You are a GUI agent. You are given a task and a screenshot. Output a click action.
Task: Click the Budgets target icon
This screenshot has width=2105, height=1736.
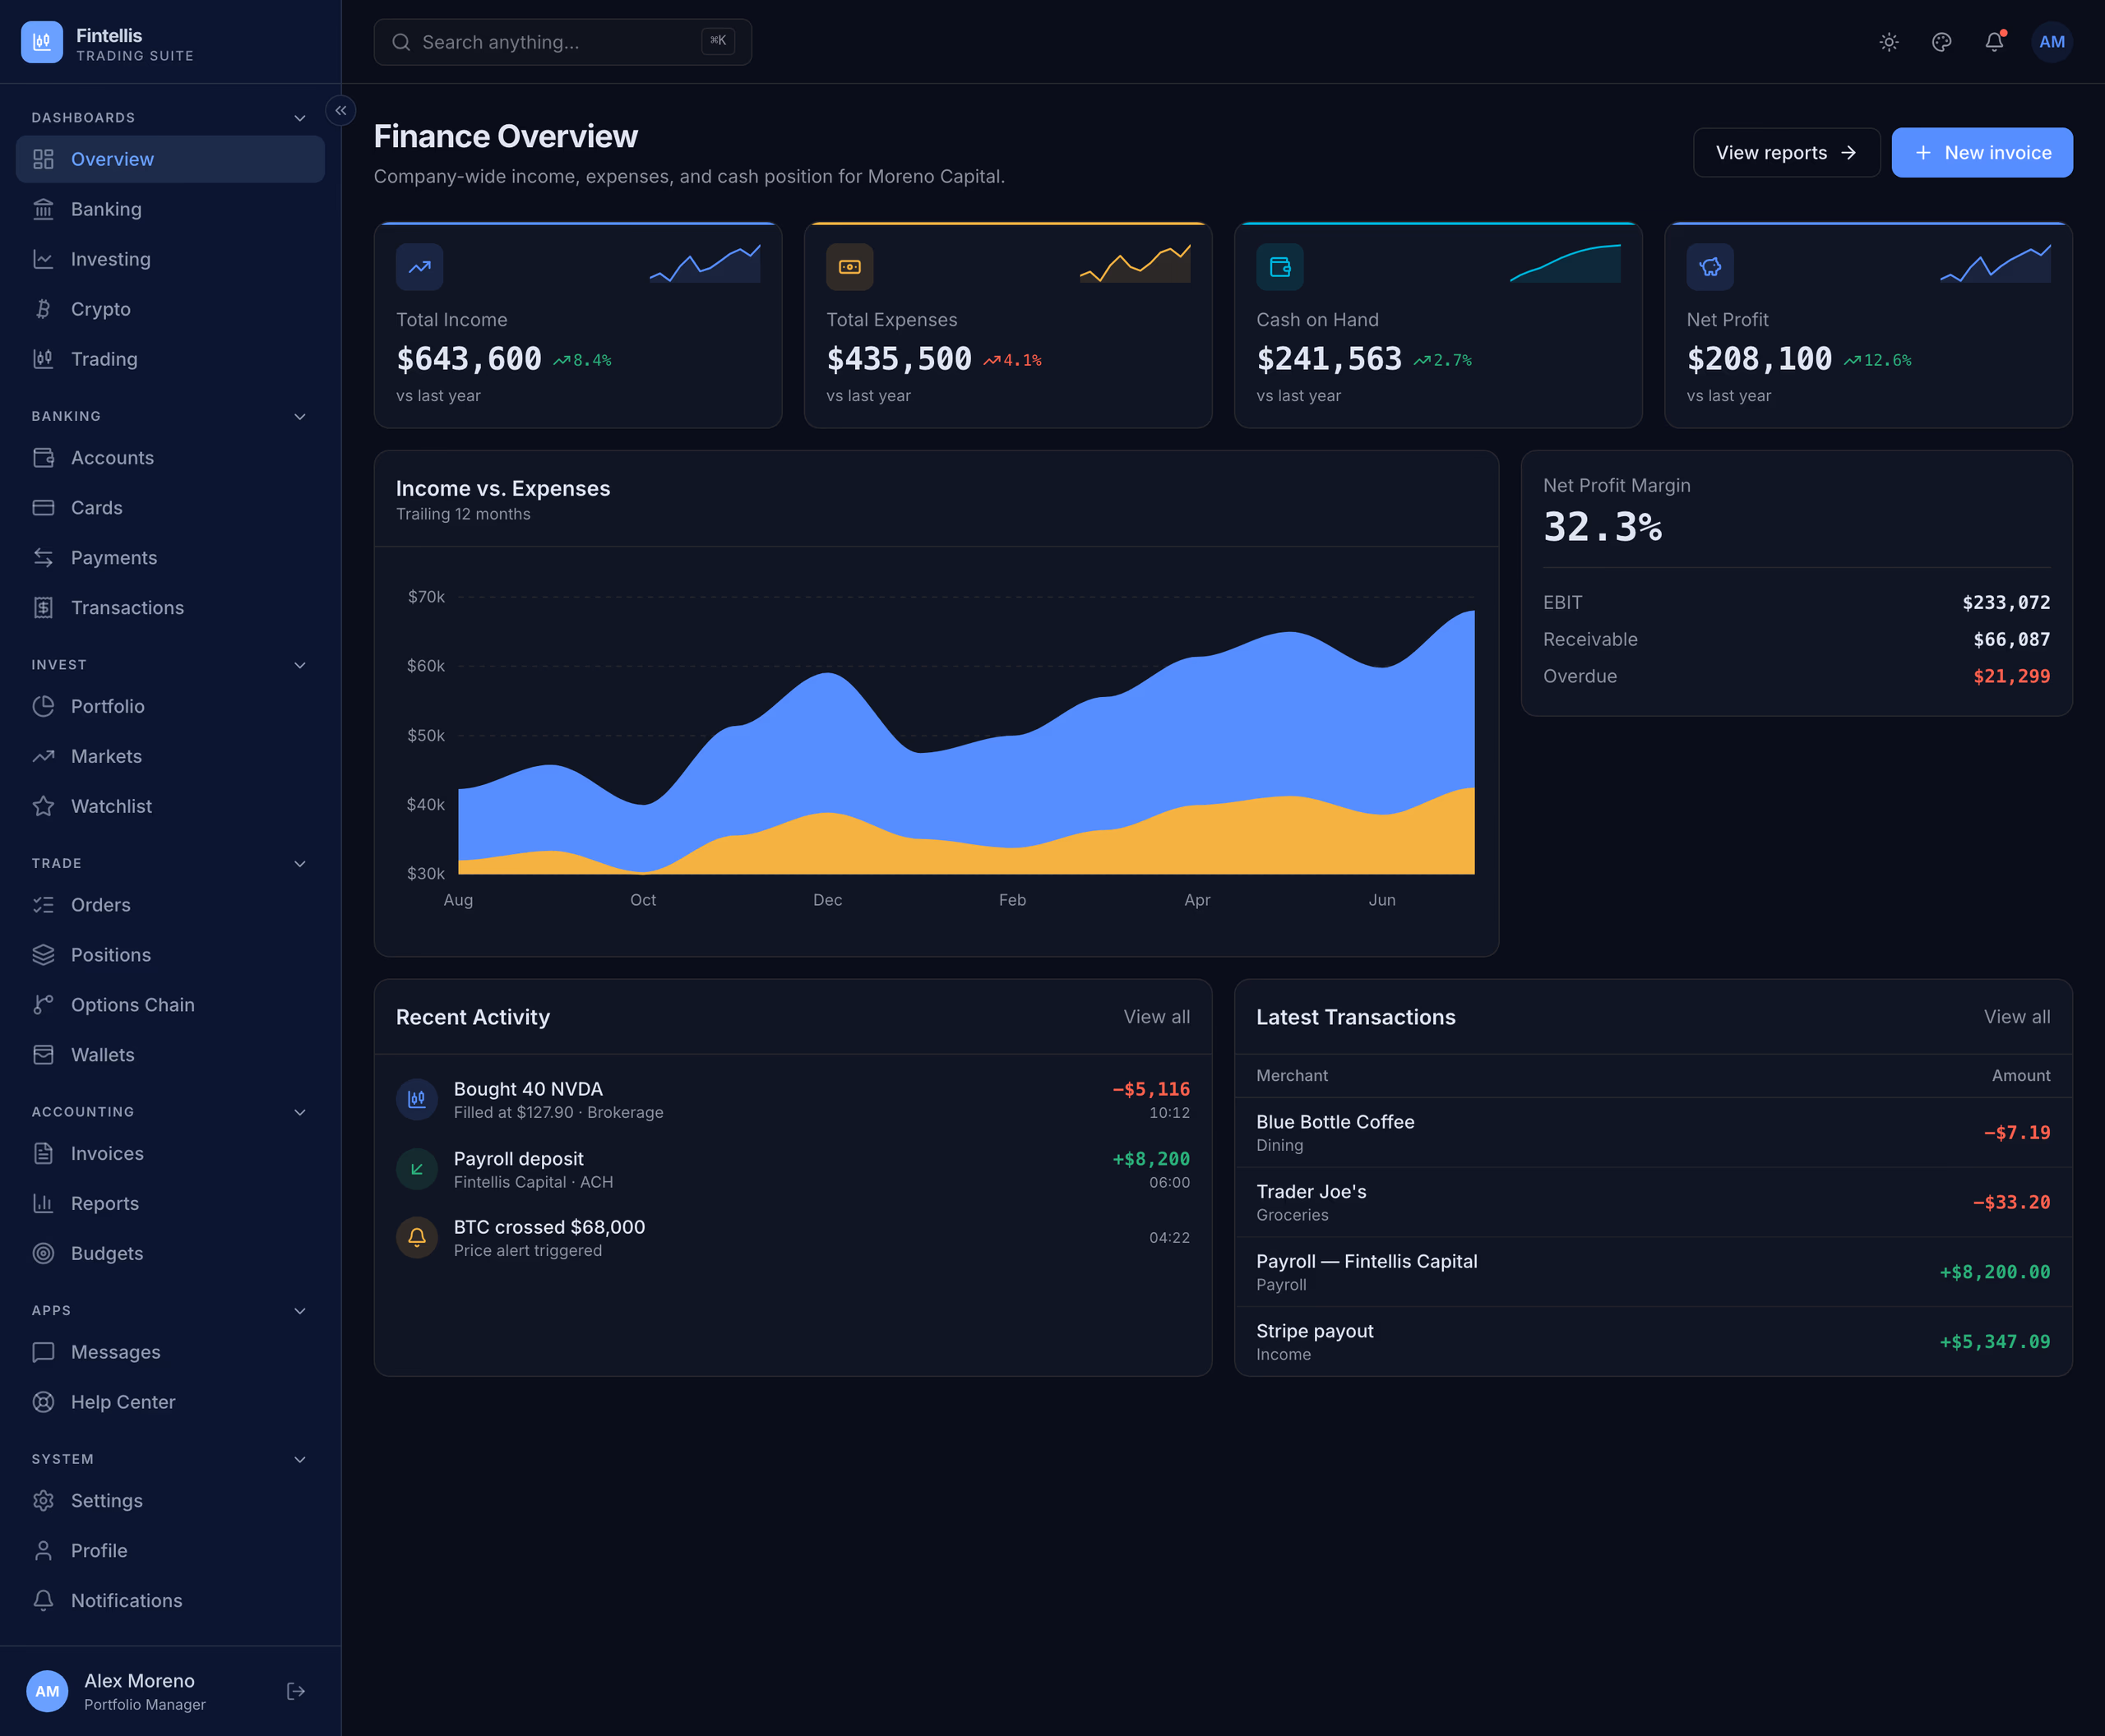click(x=43, y=1253)
